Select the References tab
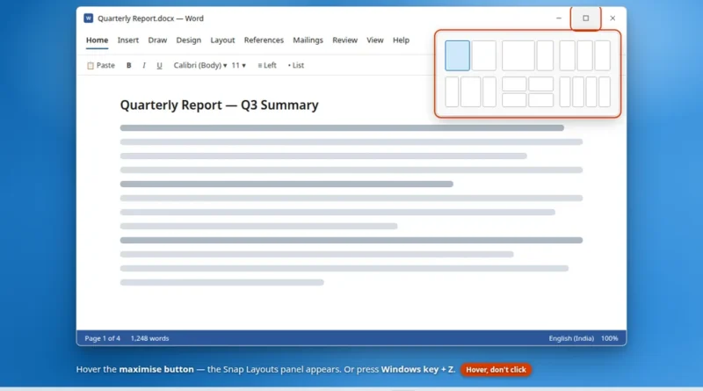Viewport: 703px width, 391px height. pyautogui.click(x=264, y=40)
